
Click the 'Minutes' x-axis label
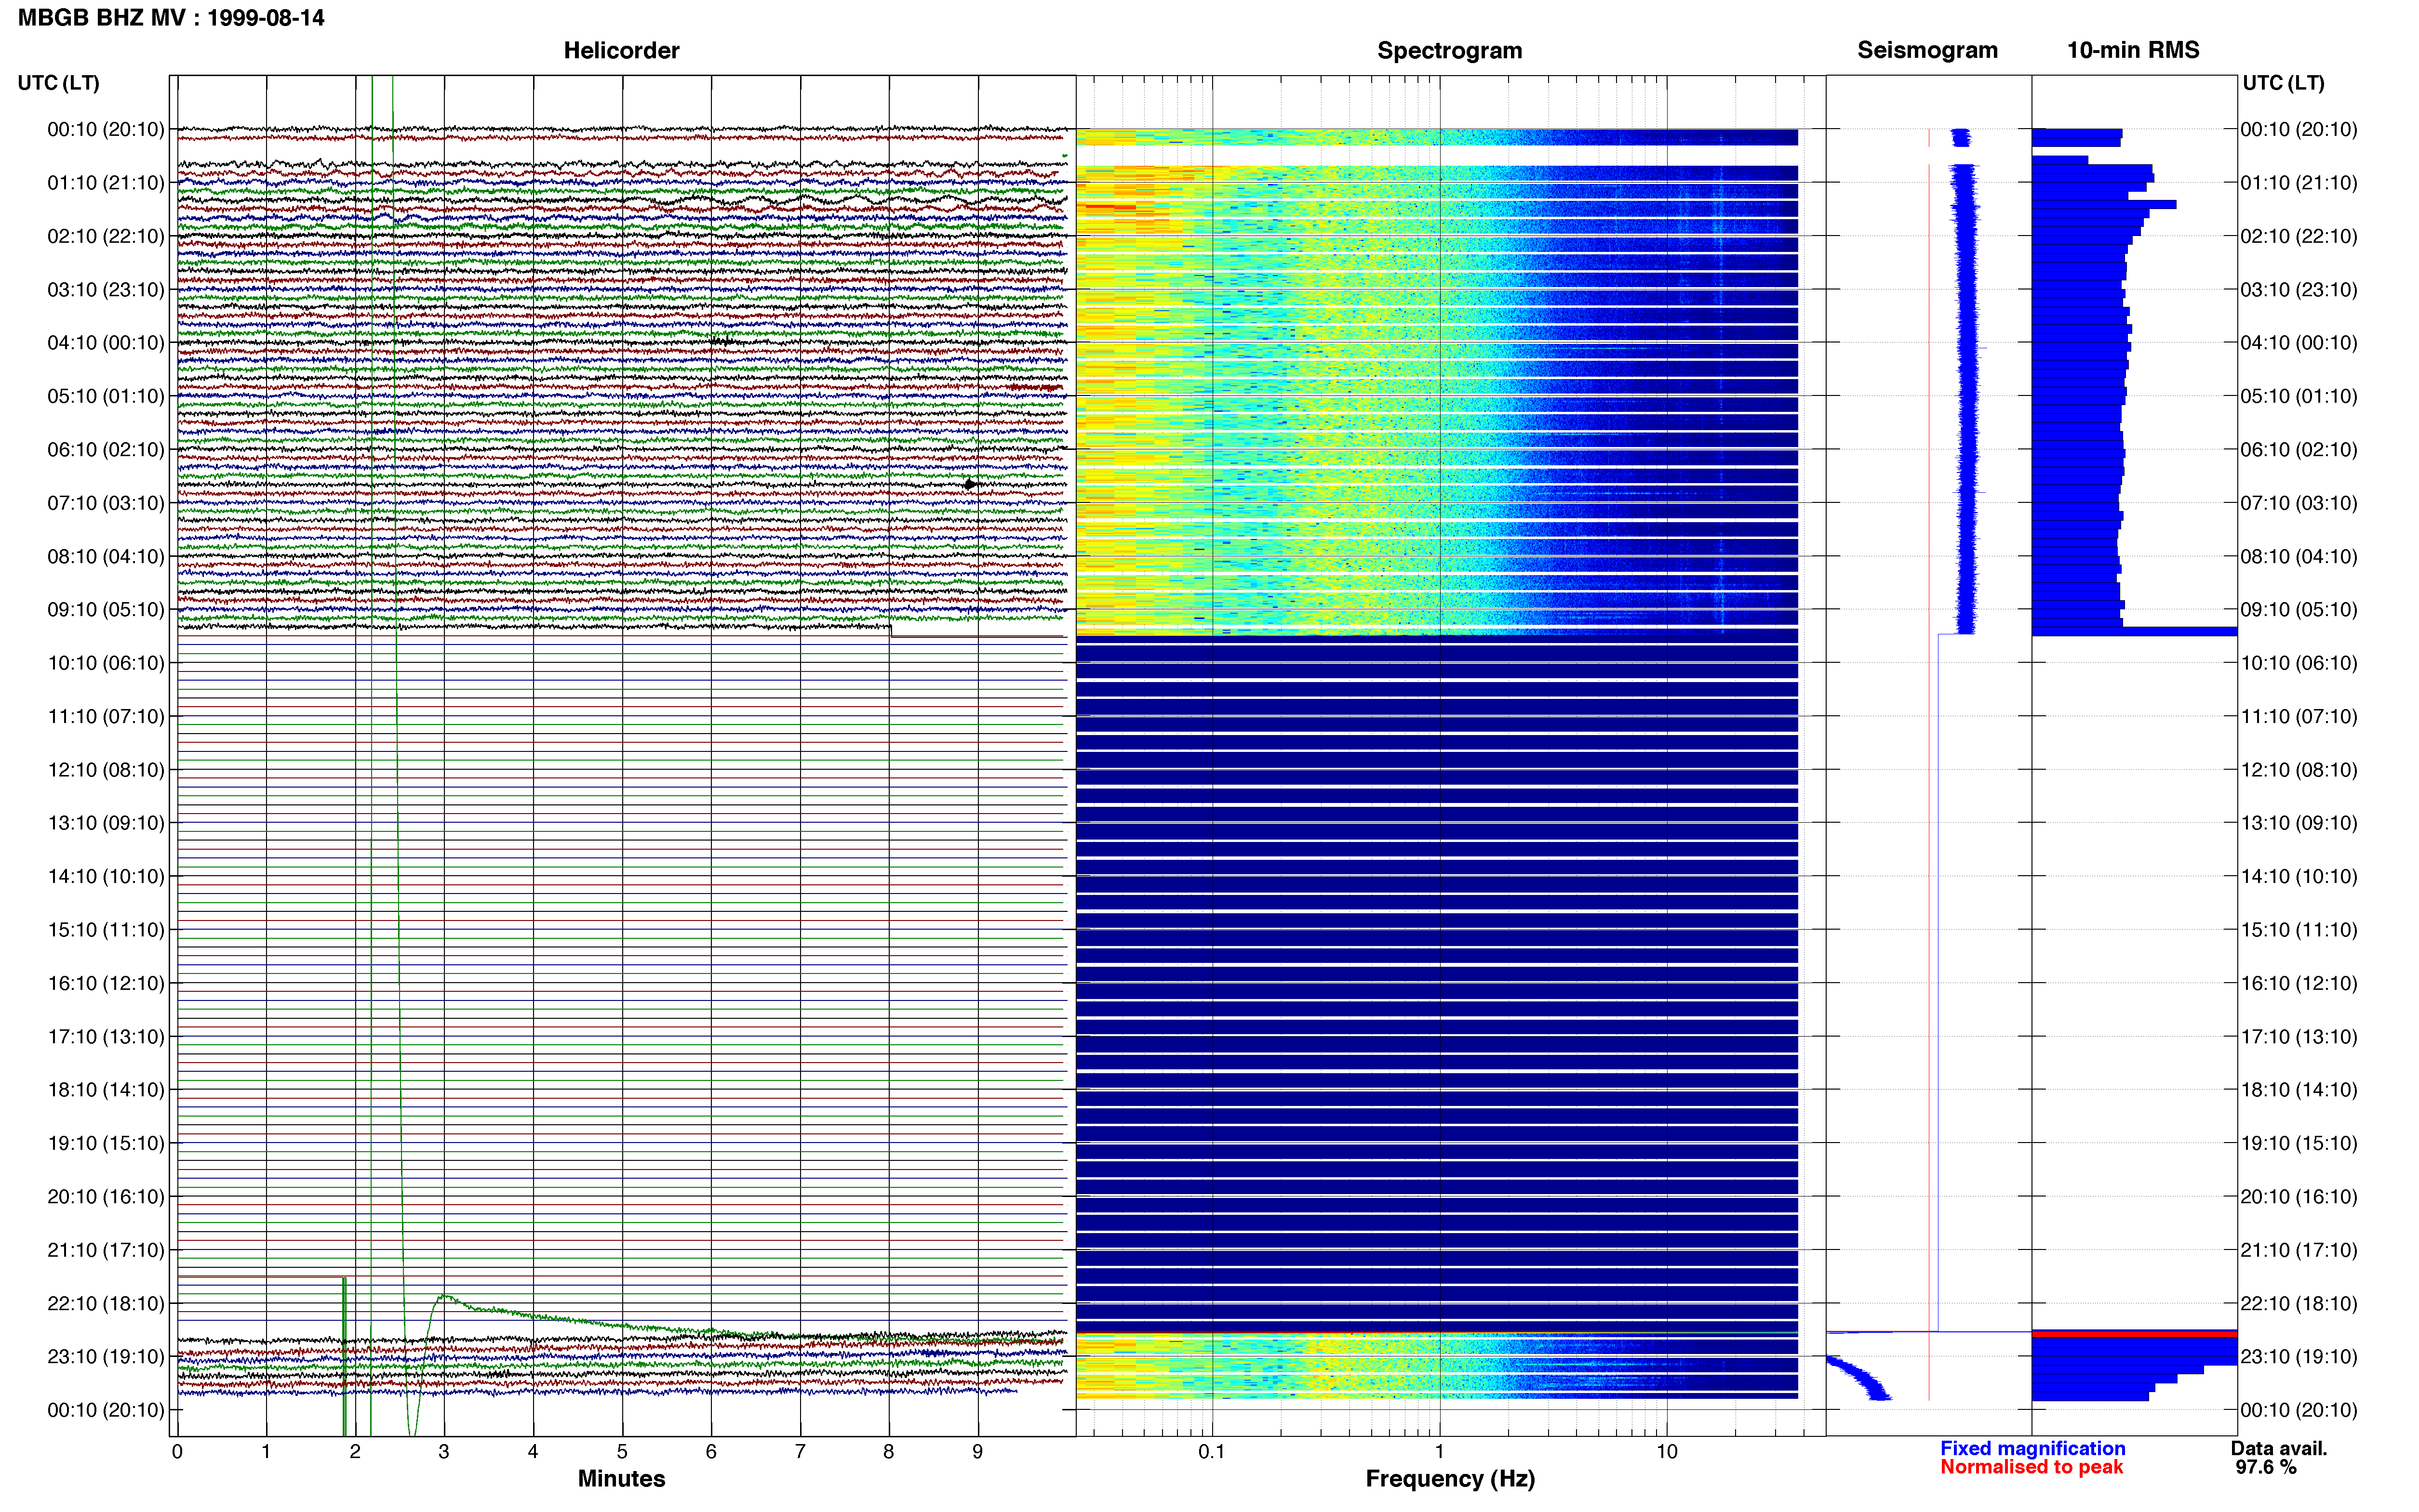621,1478
